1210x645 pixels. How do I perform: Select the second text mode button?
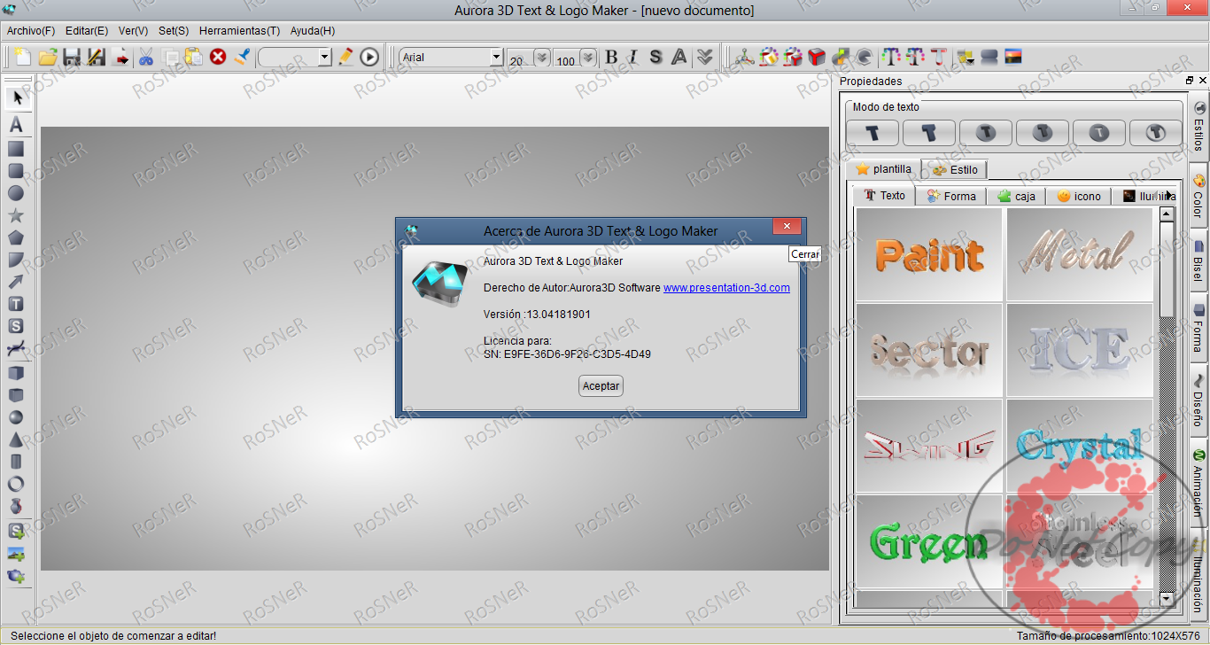click(x=929, y=133)
